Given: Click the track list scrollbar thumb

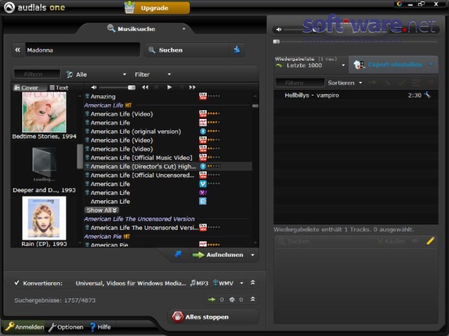Looking at the screenshot, I should click(255, 106).
